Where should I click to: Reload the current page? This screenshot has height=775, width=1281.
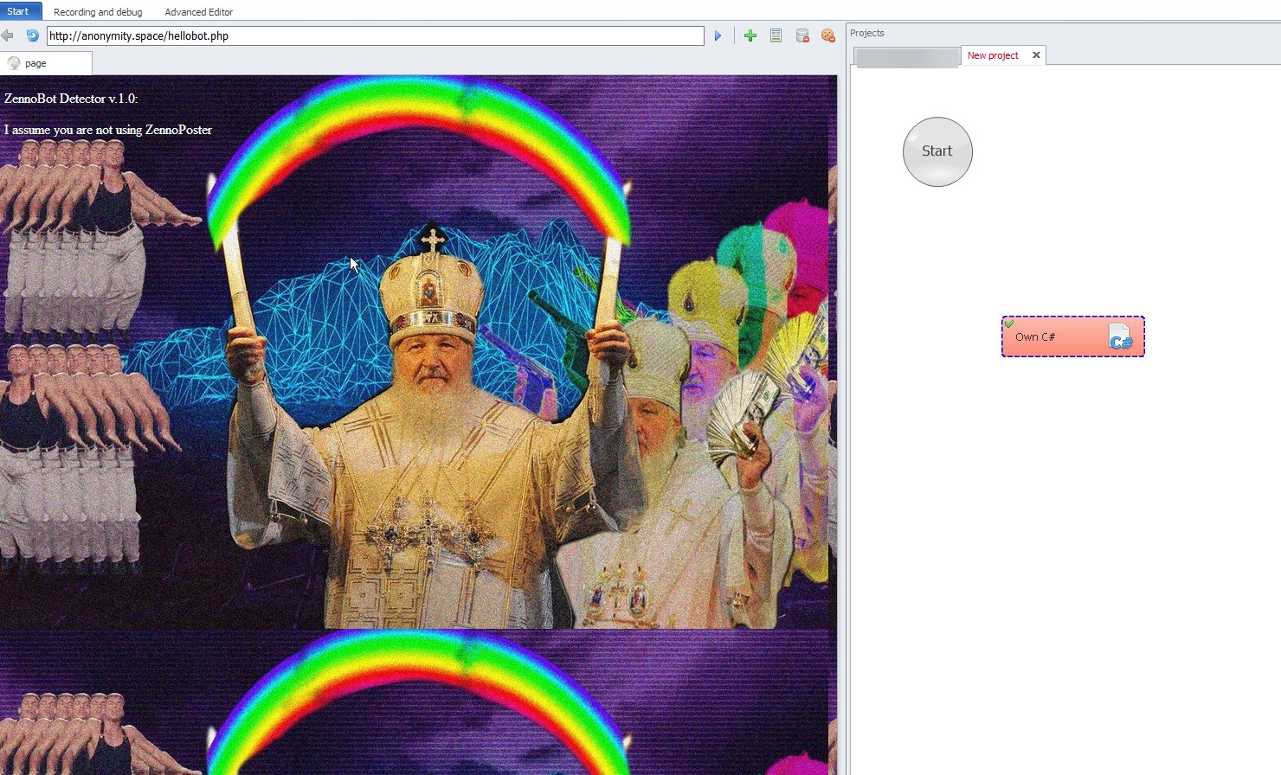pyautogui.click(x=32, y=35)
